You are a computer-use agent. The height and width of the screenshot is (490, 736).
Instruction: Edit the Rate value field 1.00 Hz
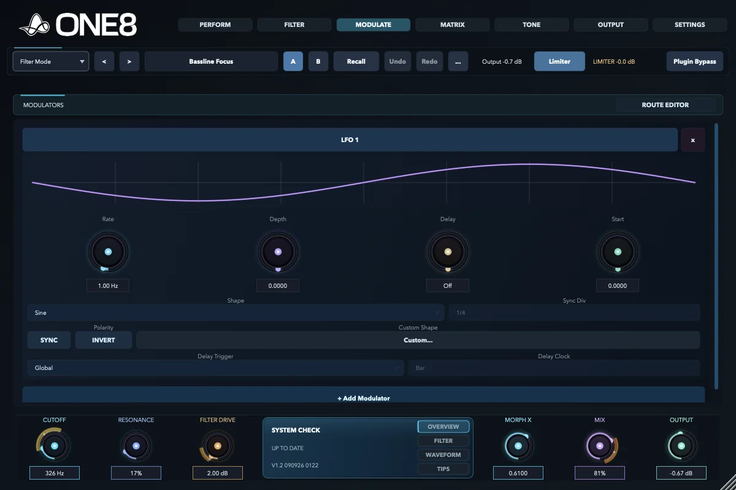click(x=108, y=285)
